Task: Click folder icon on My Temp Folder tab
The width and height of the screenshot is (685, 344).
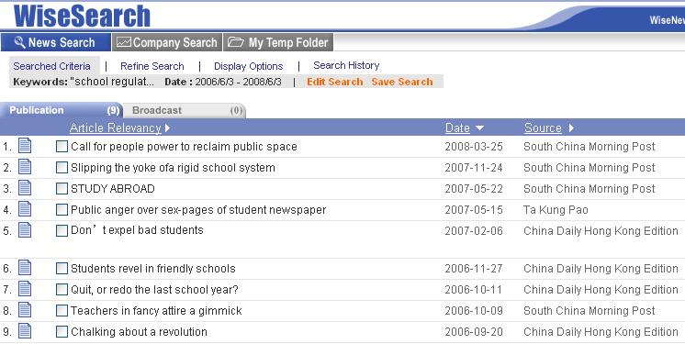Action: coord(236,42)
